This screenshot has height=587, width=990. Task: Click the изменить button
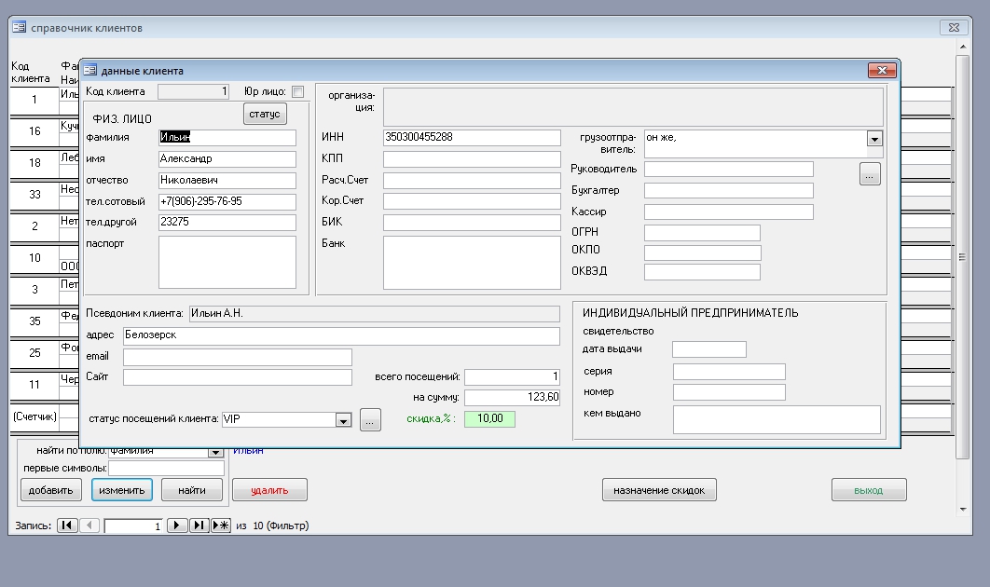point(122,490)
